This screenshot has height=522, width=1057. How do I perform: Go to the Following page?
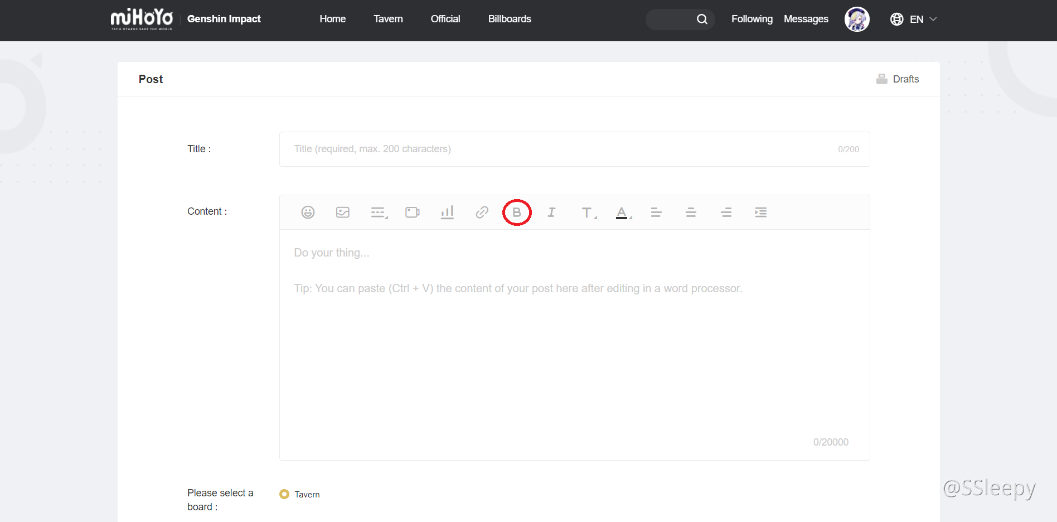click(751, 18)
